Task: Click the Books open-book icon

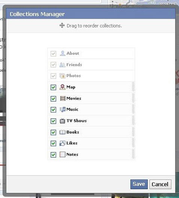Action: click(x=63, y=132)
